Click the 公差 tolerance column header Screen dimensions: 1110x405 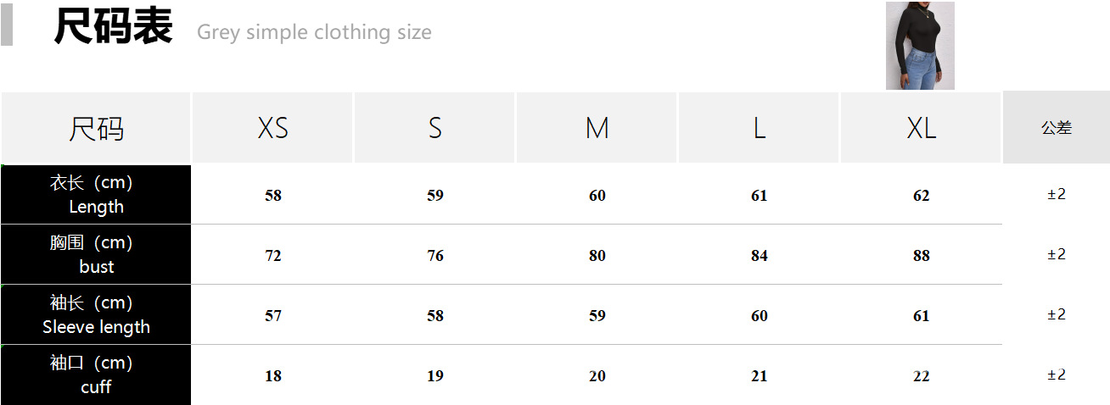(1057, 128)
